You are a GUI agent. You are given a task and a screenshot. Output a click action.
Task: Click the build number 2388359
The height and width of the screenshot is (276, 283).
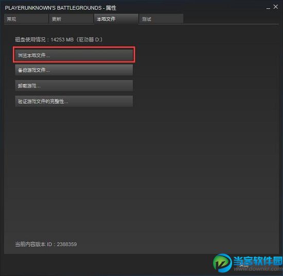coord(67,244)
